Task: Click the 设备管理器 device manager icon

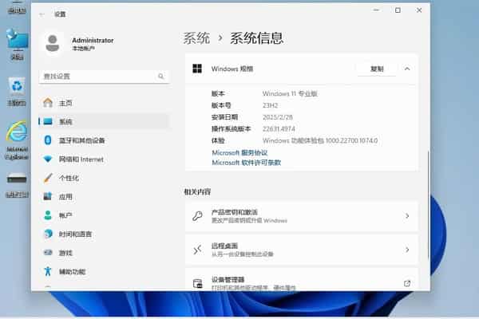Action: (198, 284)
